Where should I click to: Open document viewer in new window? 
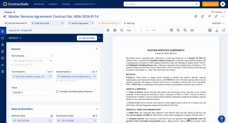(224, 30)
